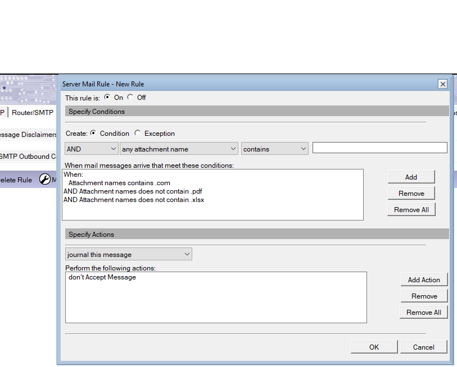
Task: Click Remove beside the conditions list
Action: pos(411,193)
